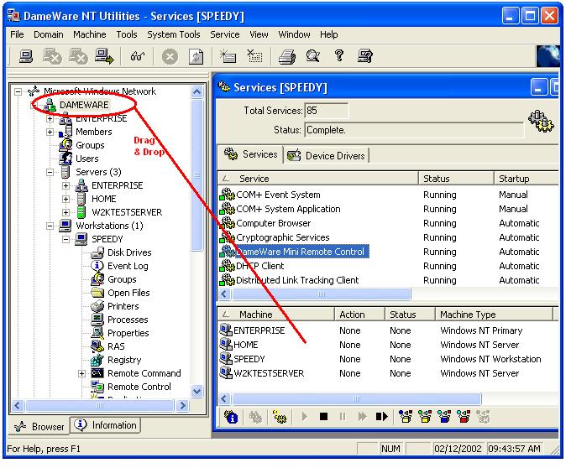571x468 pixels.
Task: Expand the HOME server node
Action: [x=65, y=199]
